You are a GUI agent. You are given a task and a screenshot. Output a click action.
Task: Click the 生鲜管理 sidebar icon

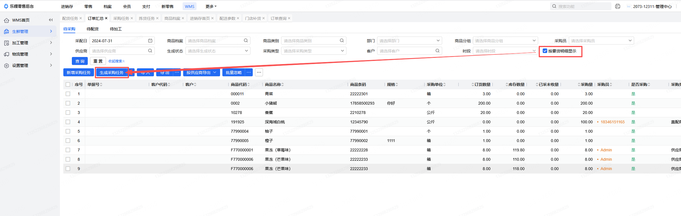tap(7, 31)
